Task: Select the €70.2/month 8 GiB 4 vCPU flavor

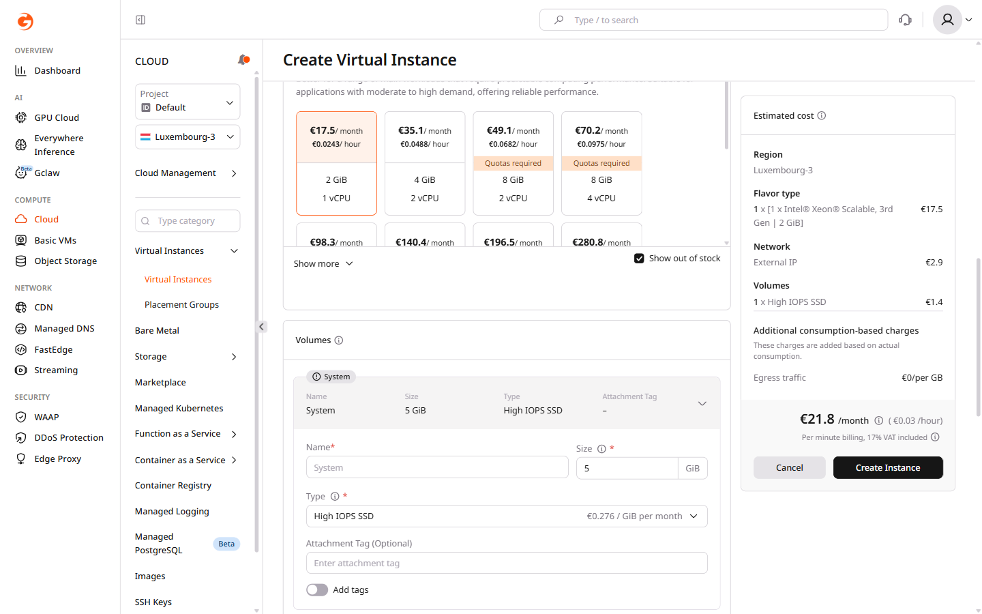Action: 601,163
